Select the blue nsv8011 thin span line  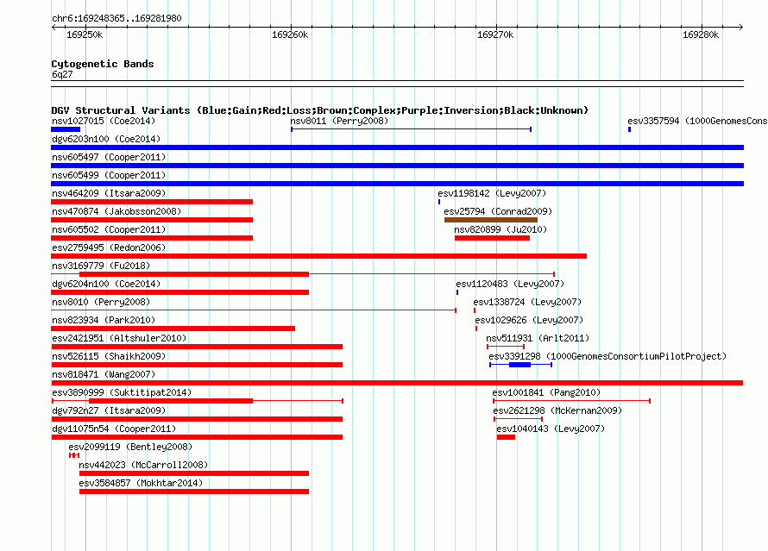point(411,129)
